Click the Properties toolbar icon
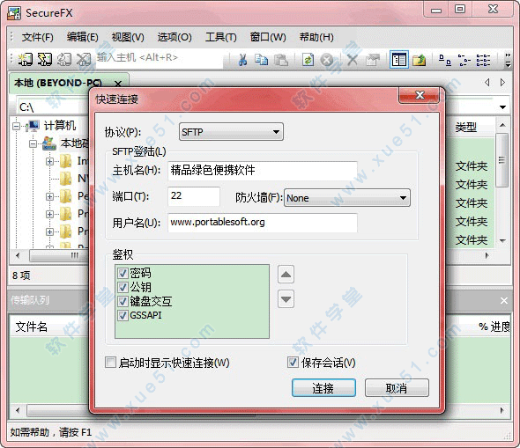 pyautogui.click(x=373, y=60)
